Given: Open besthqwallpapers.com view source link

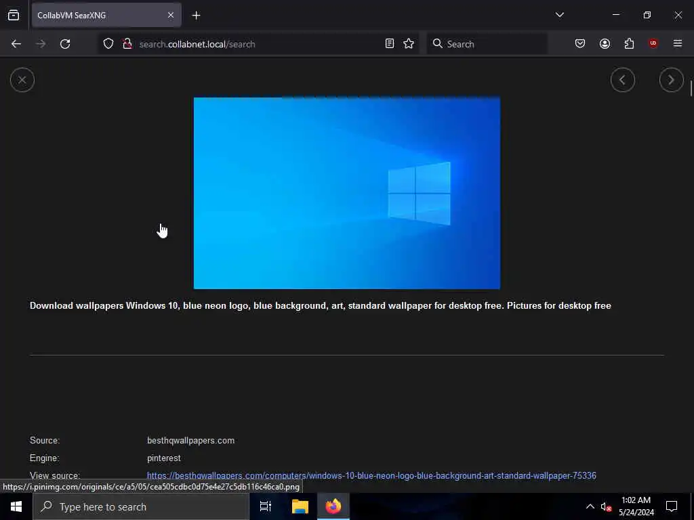Looking at the screenshot, I should point(371,476).
